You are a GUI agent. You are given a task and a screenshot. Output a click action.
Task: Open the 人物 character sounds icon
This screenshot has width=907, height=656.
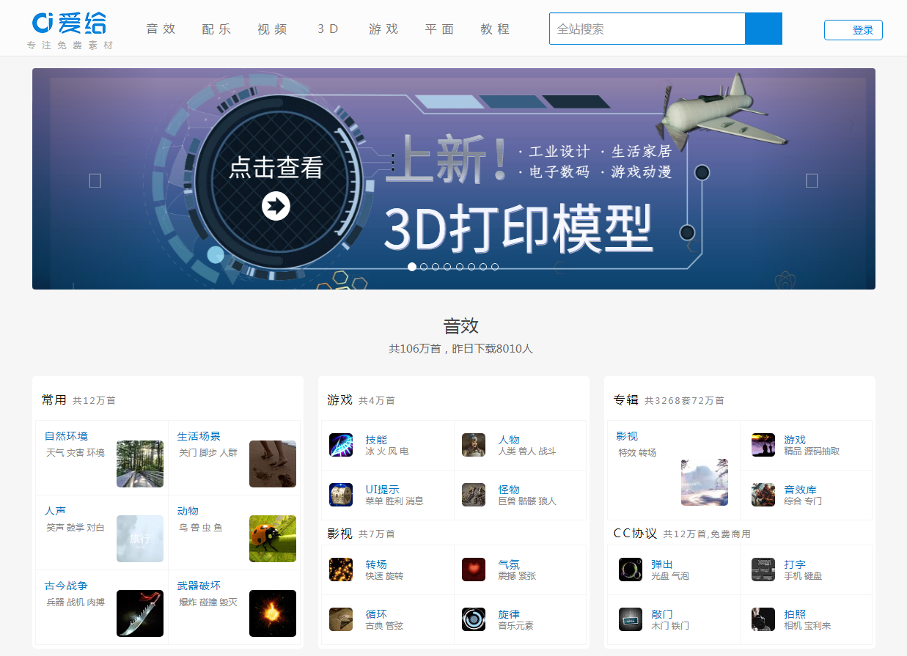tap(473, 445)
